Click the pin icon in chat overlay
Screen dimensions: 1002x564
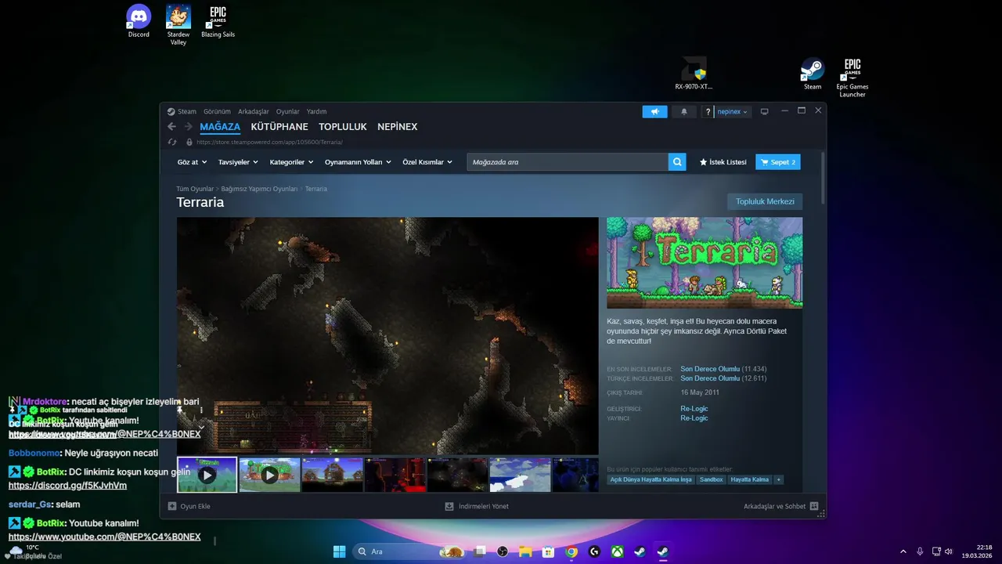pos(179,410)
